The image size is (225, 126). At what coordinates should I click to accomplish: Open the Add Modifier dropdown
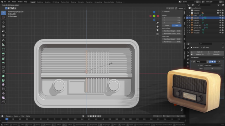(x=207, y=57)
